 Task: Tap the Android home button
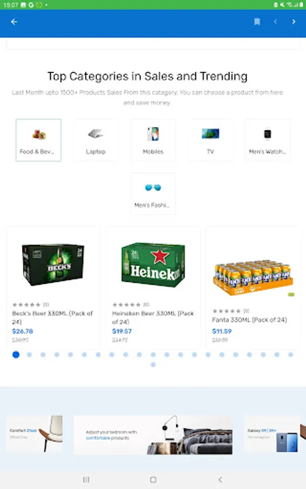tap(153, 479)
